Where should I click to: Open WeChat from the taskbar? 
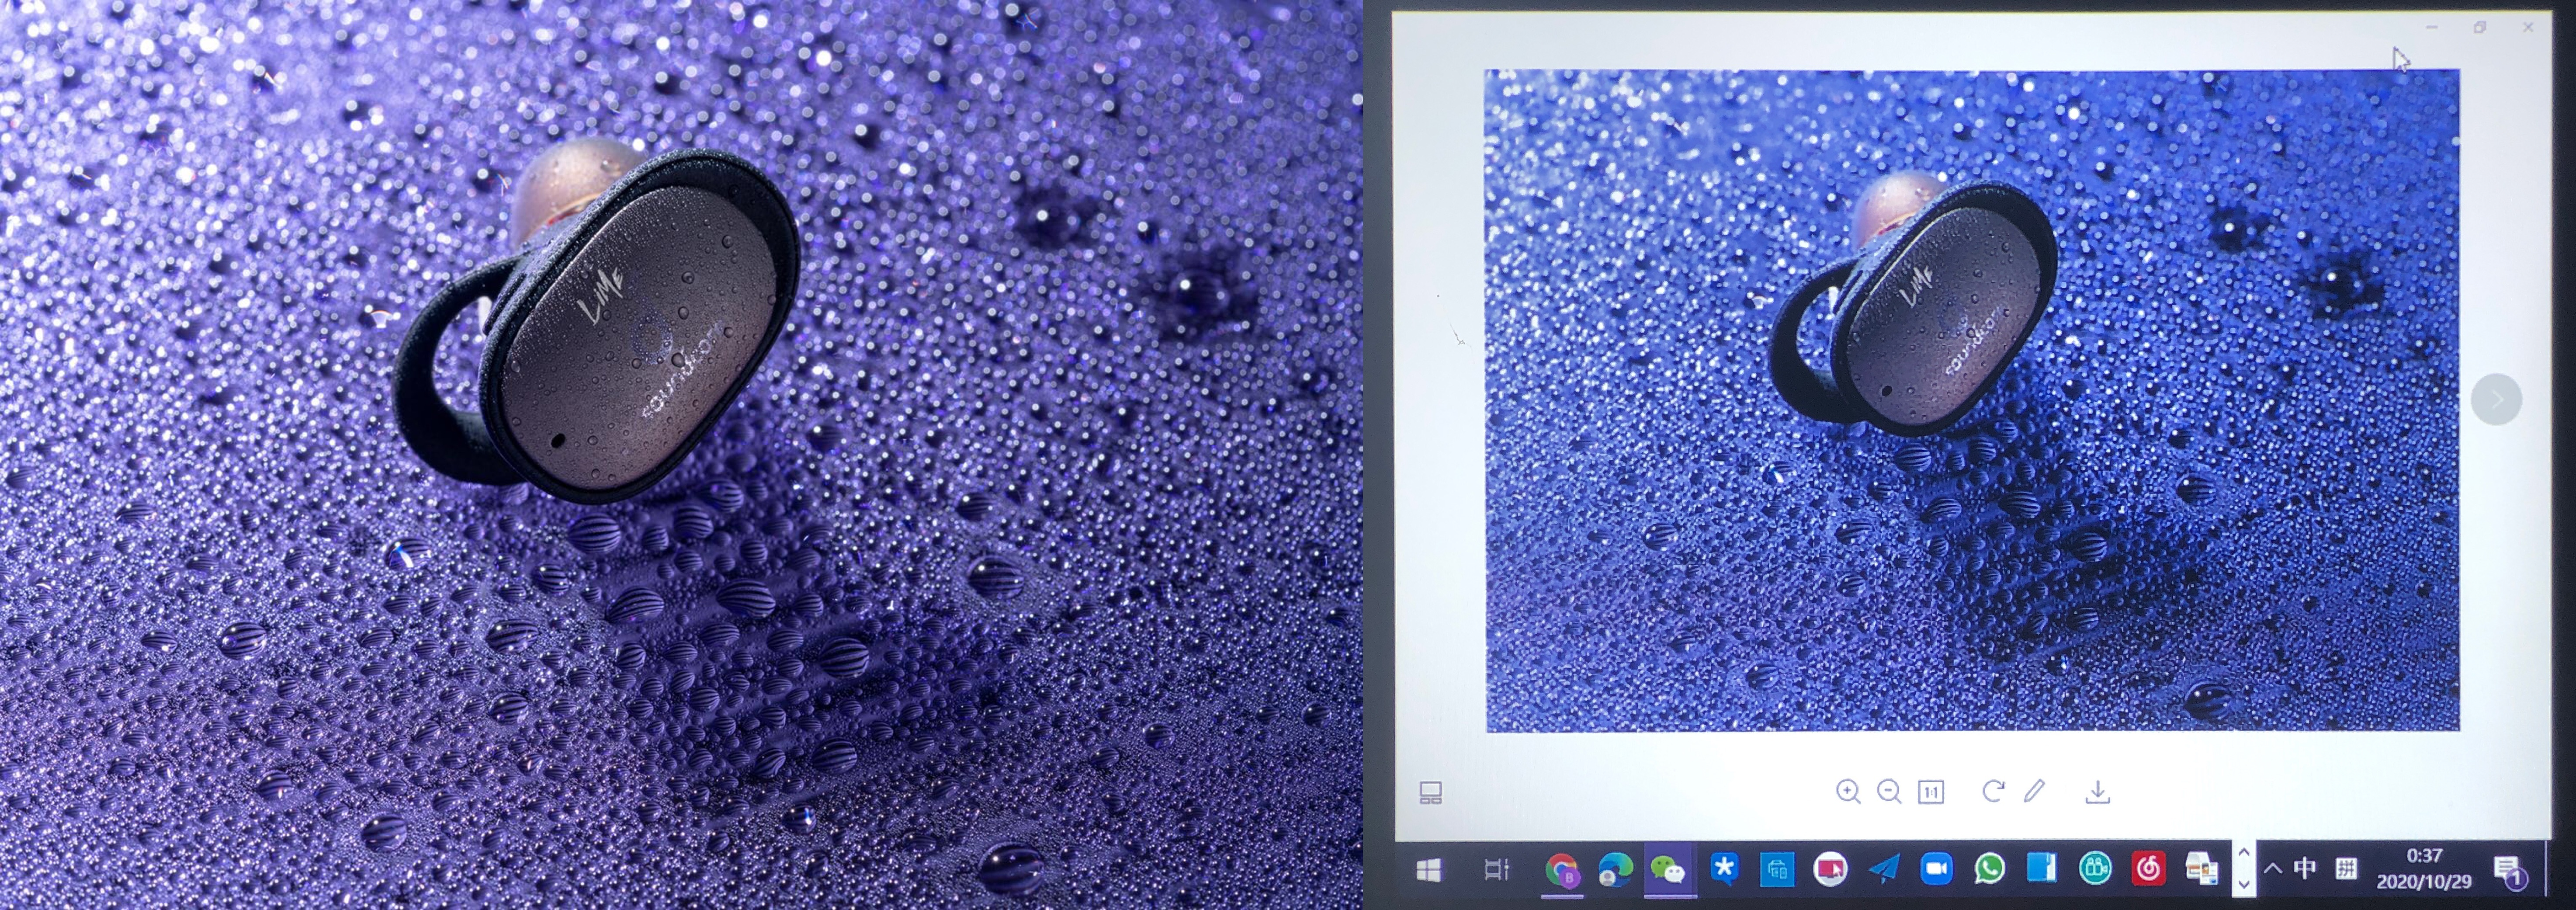[x=1667, y=870]
